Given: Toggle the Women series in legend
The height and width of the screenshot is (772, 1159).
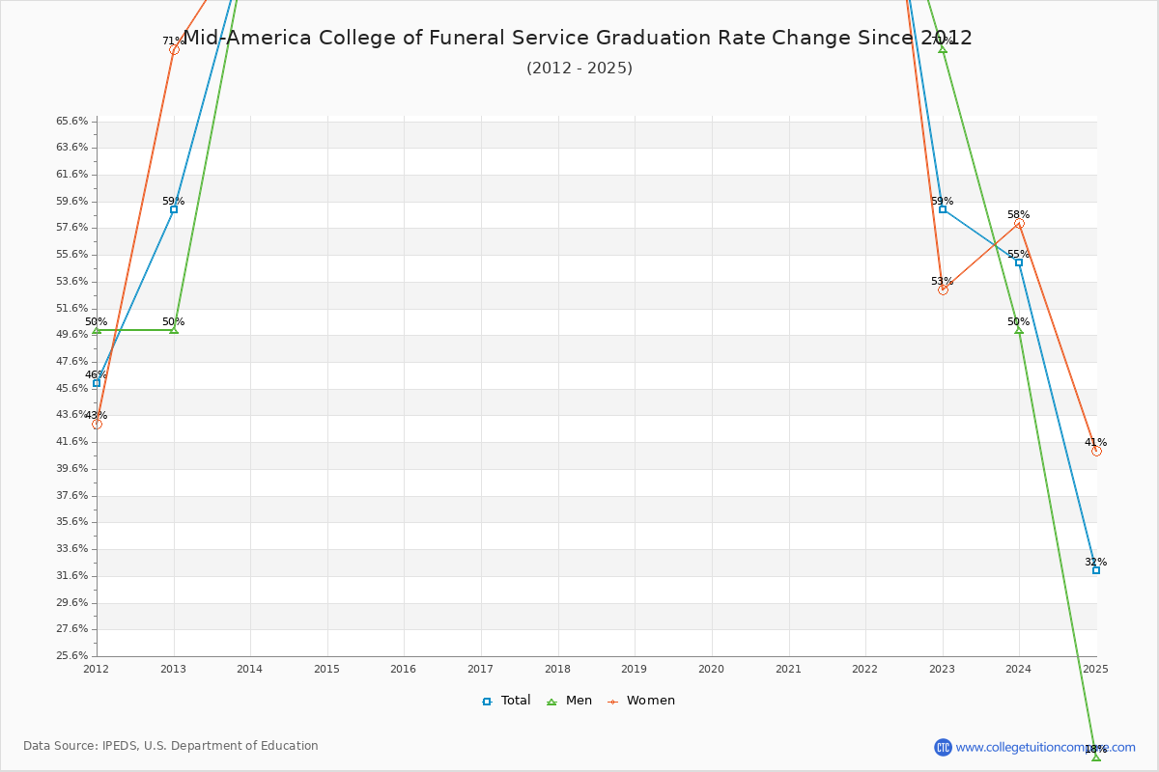Looking at the screenshot, I should tap(641, 701).
